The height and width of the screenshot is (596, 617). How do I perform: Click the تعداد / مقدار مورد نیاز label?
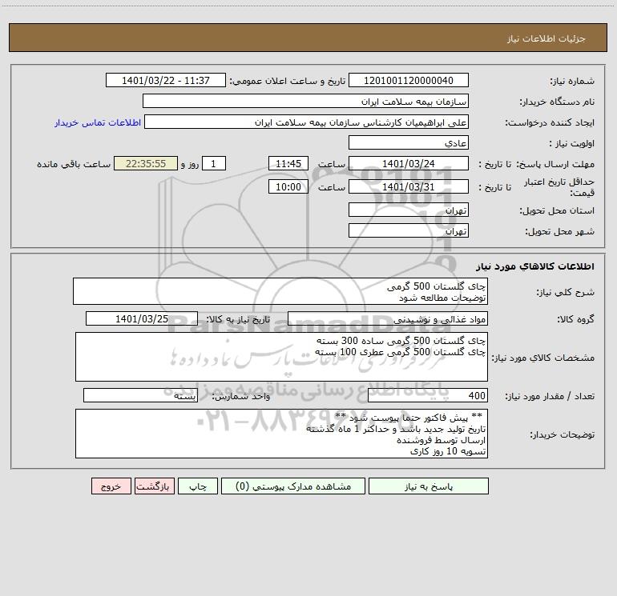[x=550, y=396]
